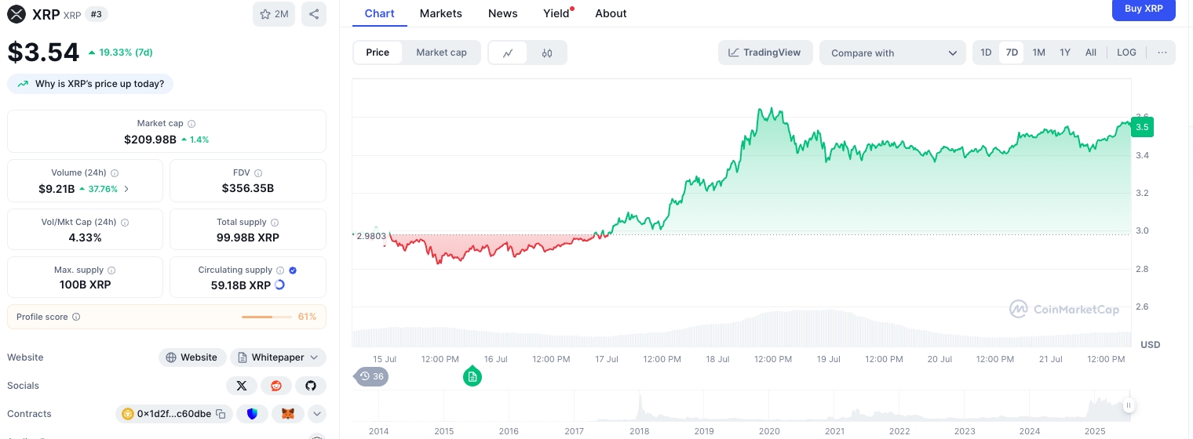Add XRP to watchlist via star button
The width and height of the screenshot is (1193, 439).
274,14
